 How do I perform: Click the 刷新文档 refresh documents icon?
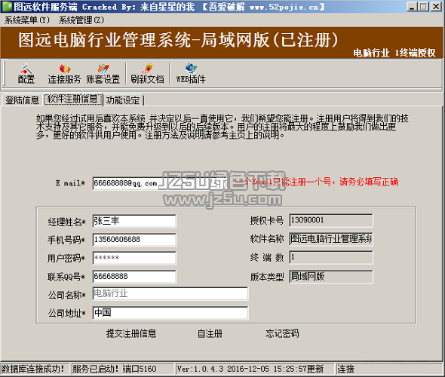click(147, 74)
